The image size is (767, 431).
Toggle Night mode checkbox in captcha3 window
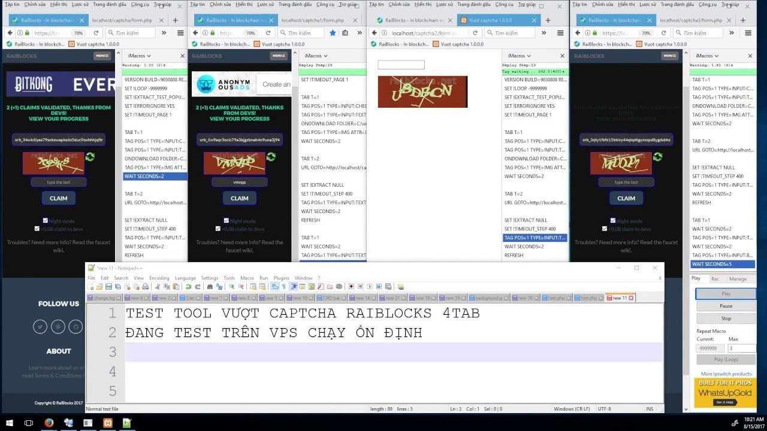click(612, 220)
